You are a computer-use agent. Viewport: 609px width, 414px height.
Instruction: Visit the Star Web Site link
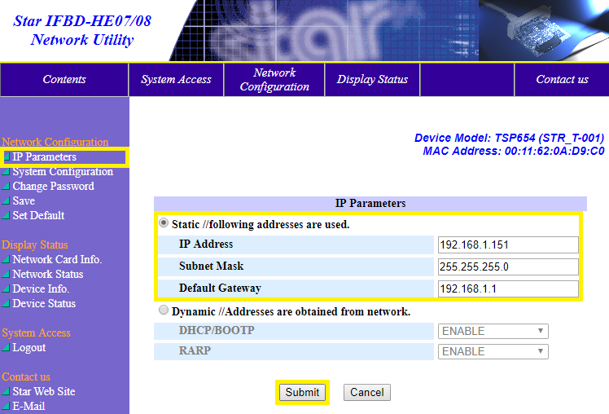pos(44,391)
